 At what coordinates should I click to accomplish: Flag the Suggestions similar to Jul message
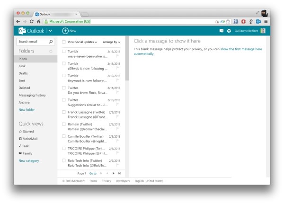point(117,104)
